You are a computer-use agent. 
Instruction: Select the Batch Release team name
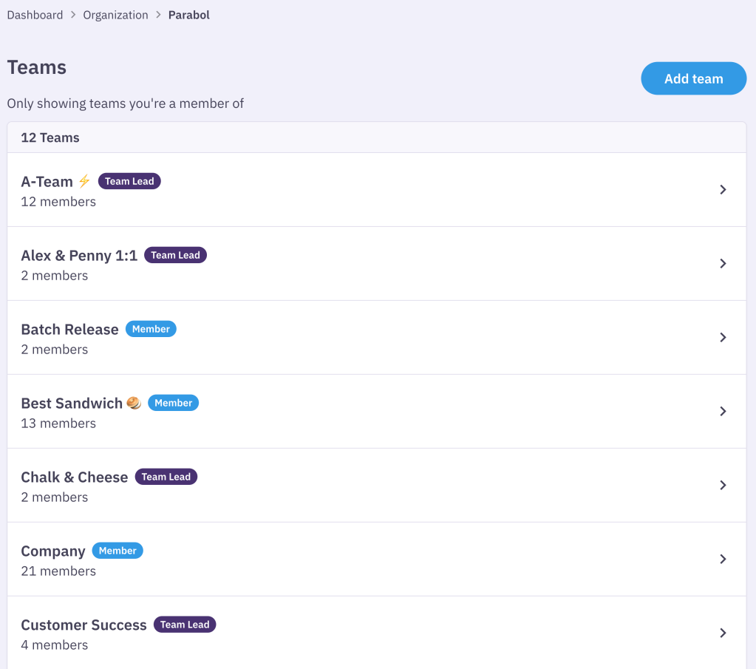pyautogui.click(x=70, y=329)
